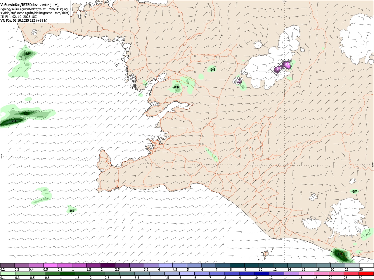Click the white 0.8 value in the pink snow cell
This screenshot has width=374, height=280.
tap(287, 64)
